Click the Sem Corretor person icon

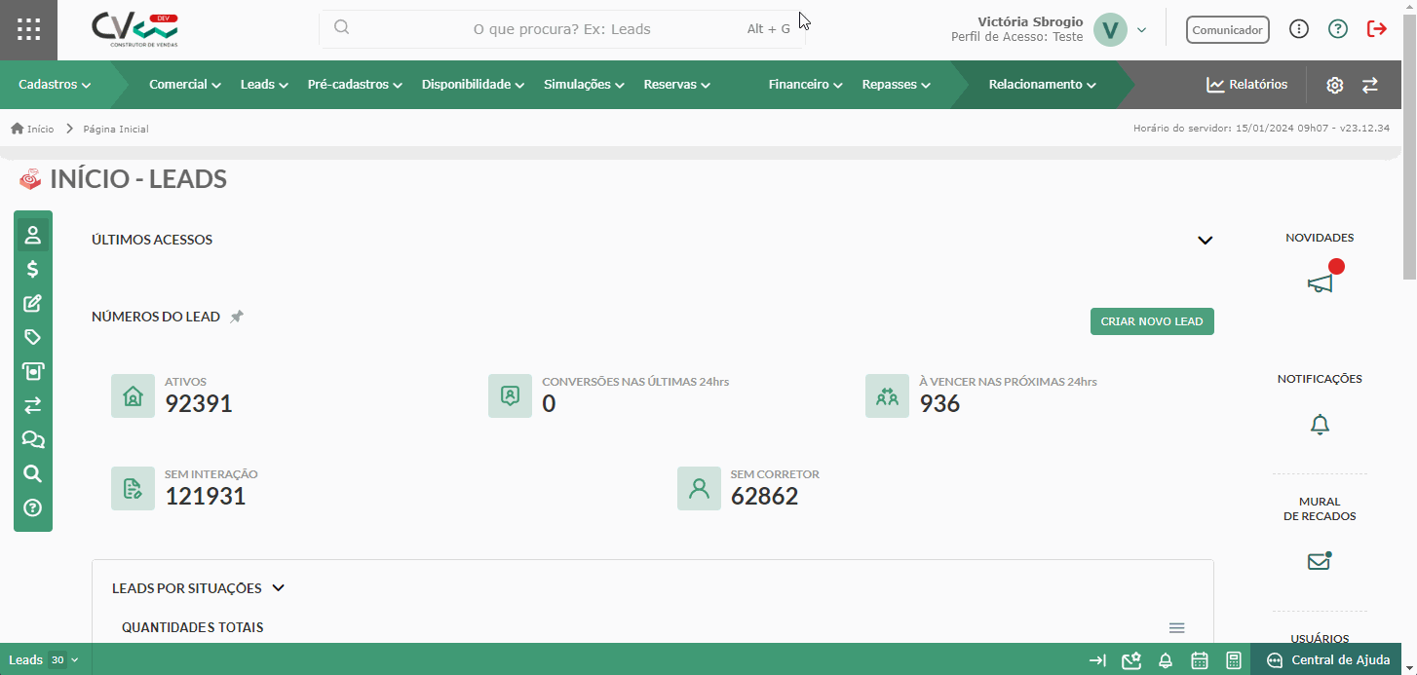pos(699,489)
